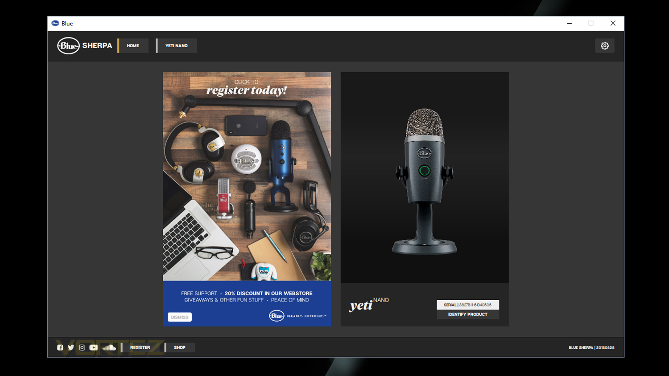Open the settings gear icon
Viewport: 669px width, 376px height.
pyautogui.click(x=604, y=46)
